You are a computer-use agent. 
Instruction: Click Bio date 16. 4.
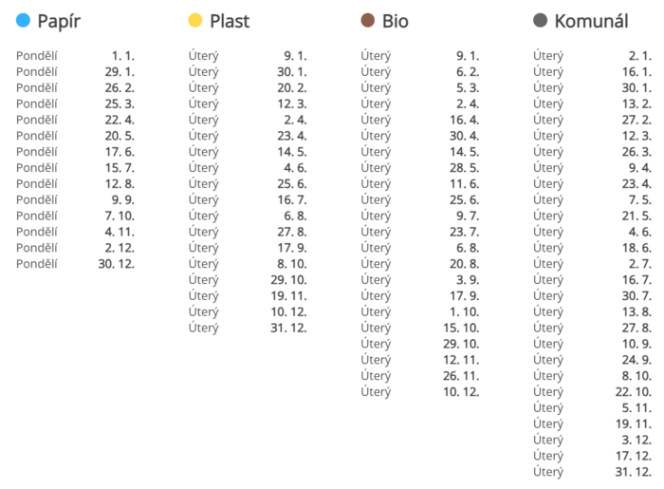[465, 120]
